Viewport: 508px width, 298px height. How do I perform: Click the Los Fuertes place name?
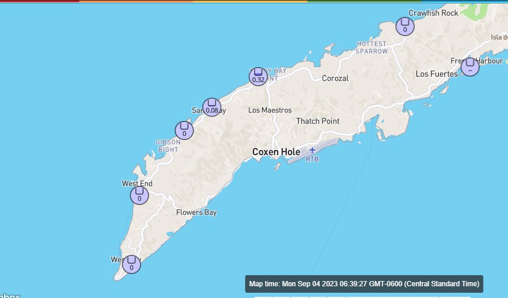pyautogui.click(x=436, y=74)
